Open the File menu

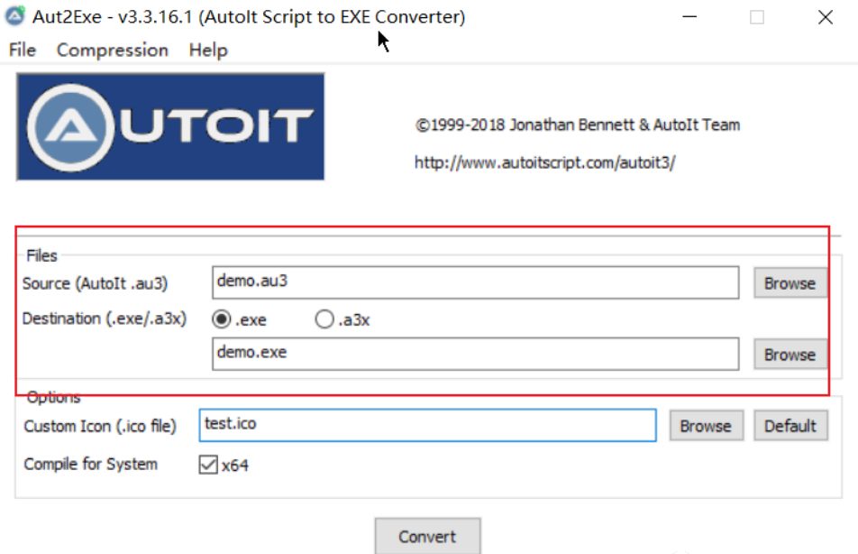[x=23, y=50]
